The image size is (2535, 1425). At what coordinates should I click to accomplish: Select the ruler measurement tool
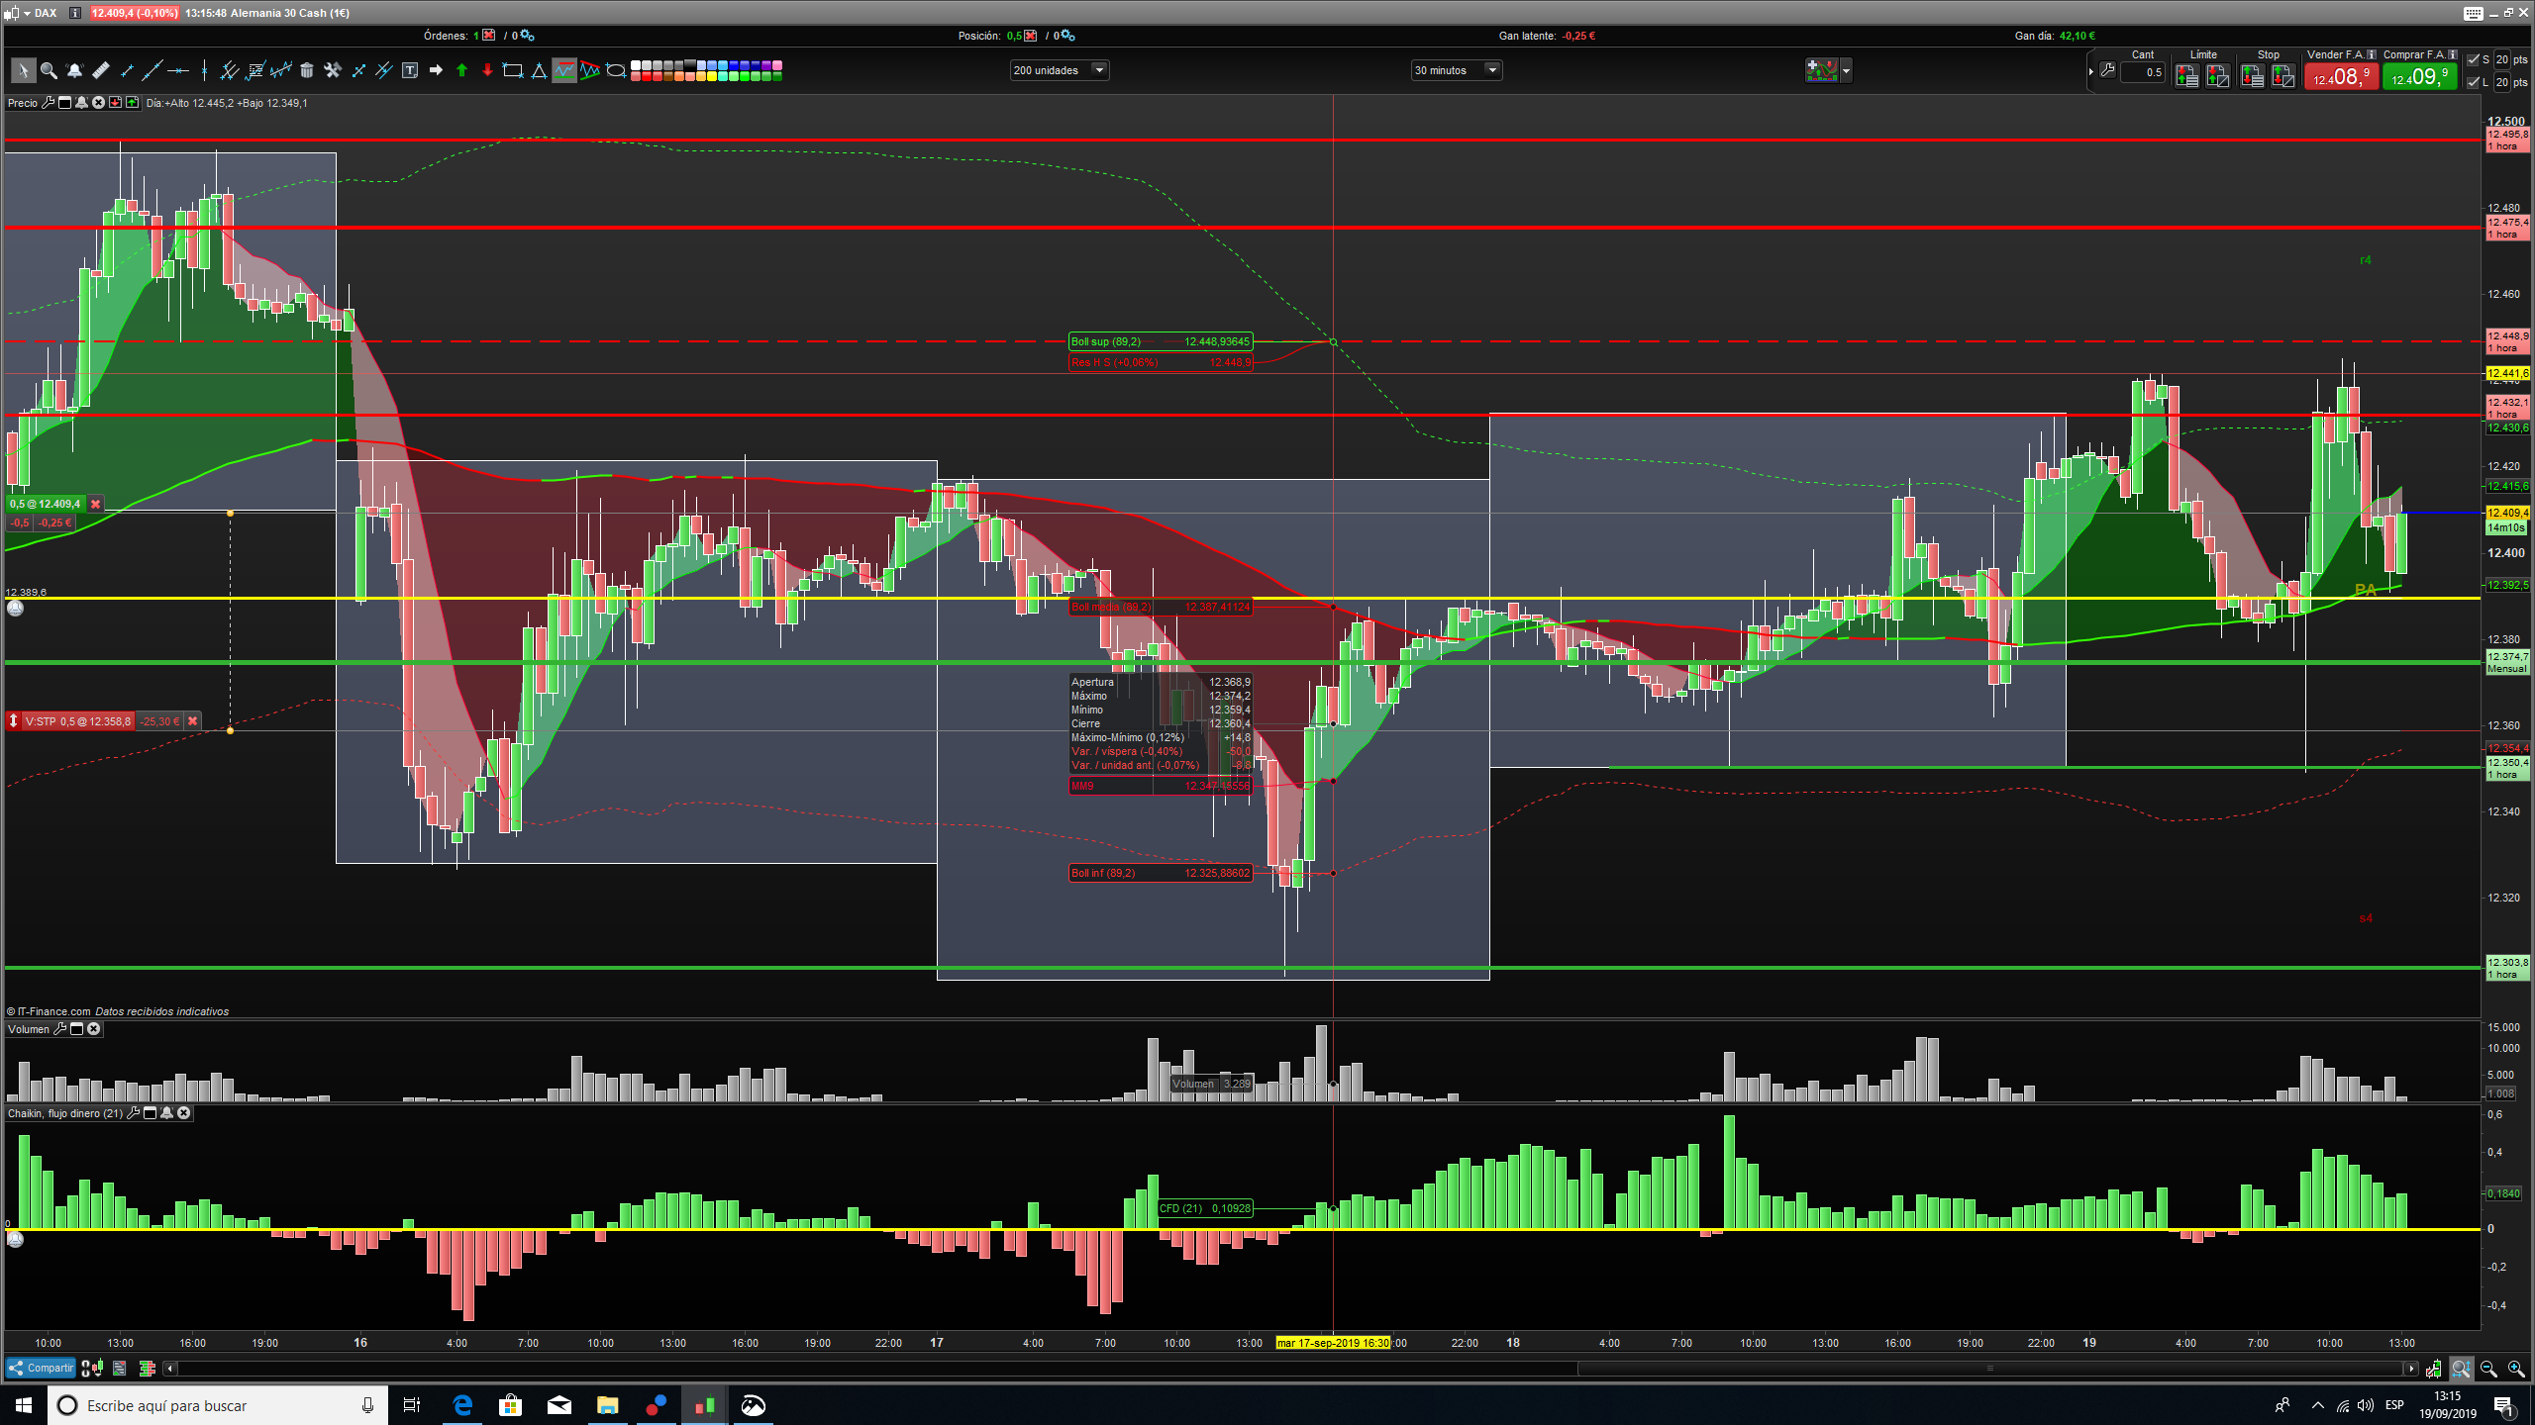pos(100,70)
